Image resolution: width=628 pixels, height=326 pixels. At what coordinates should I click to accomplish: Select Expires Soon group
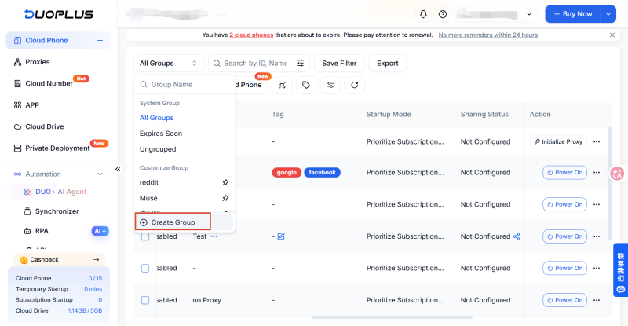click(x=161, y=134)
